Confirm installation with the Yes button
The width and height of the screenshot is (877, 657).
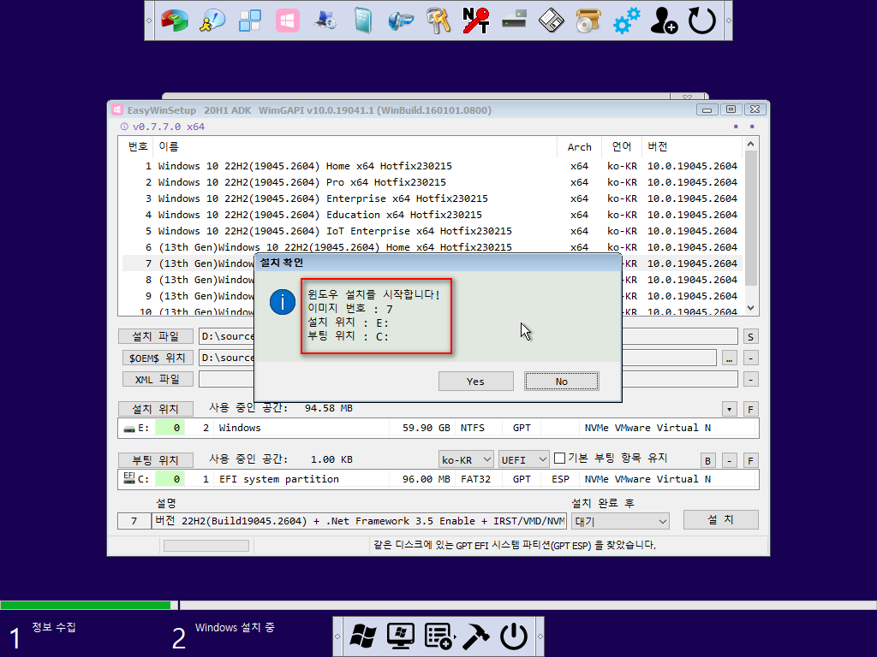(x=476, y=381)
